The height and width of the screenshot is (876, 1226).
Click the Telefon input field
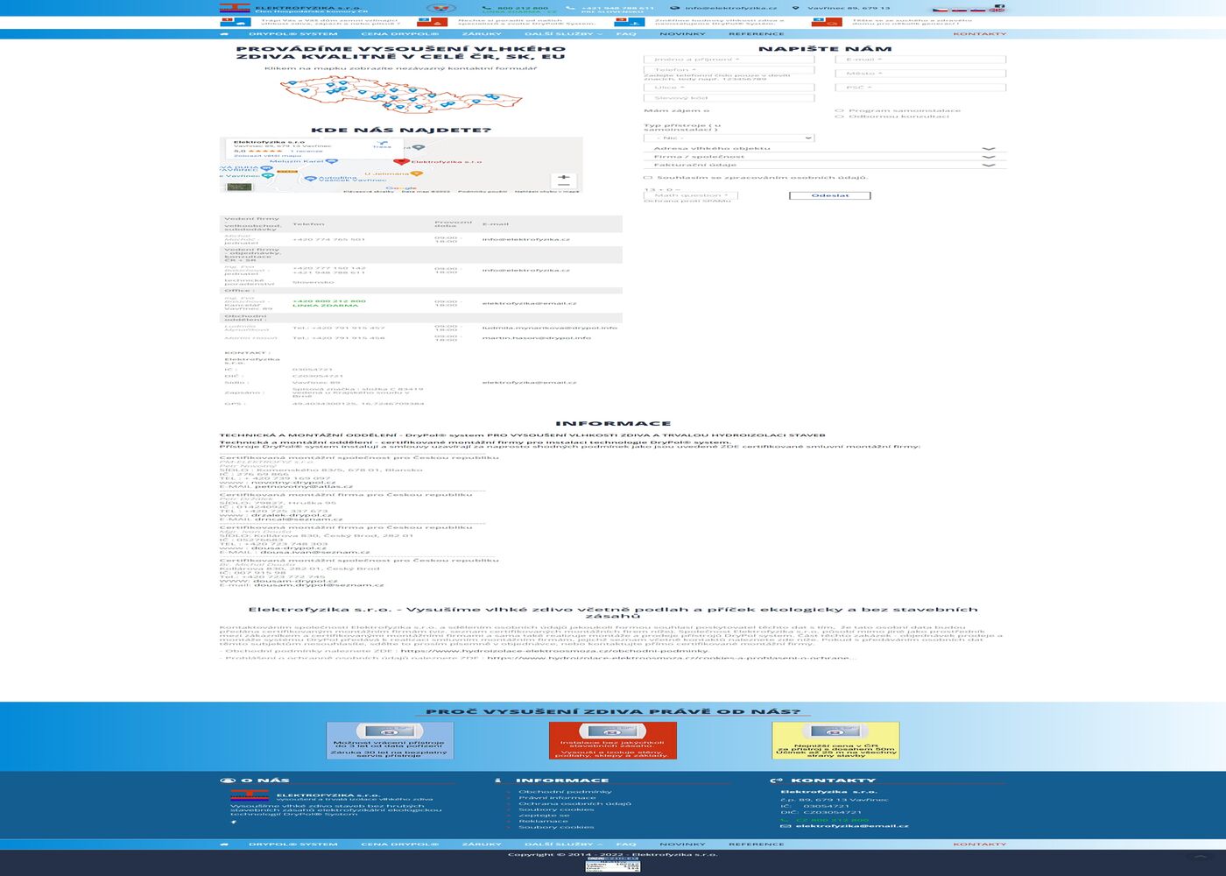point(729,70)
